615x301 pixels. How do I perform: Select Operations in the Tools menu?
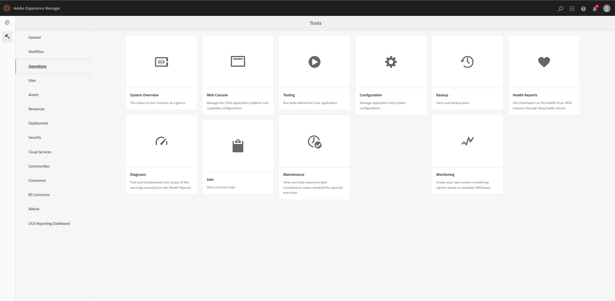click(37, 66)
